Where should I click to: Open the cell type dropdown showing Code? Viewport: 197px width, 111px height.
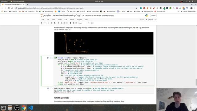point(83,23)
